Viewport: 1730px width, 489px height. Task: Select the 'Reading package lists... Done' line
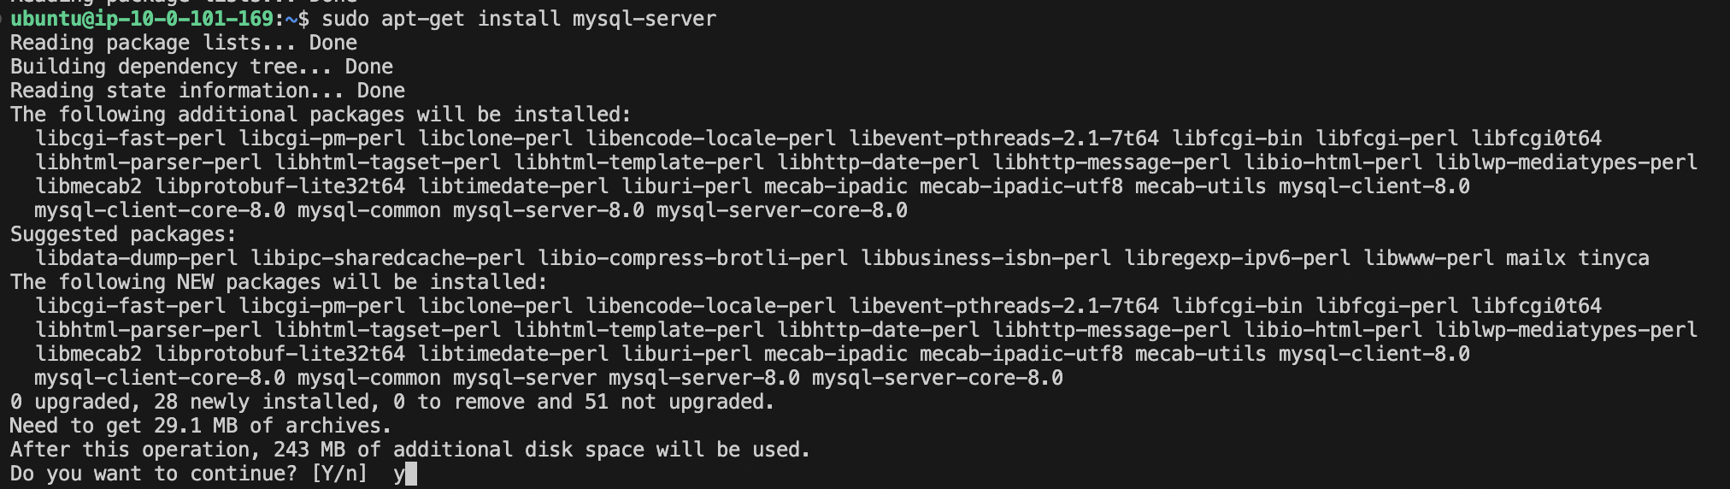click(x=184, y=43)
